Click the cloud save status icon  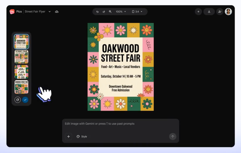tap(57, 12)
